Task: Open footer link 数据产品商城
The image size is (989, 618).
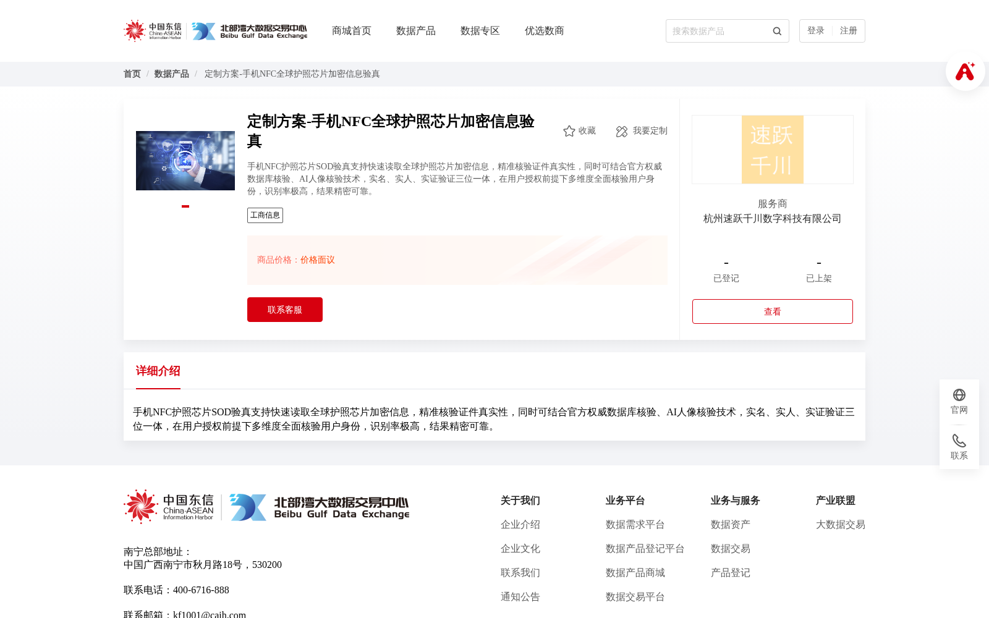Action: click(635, 573)
